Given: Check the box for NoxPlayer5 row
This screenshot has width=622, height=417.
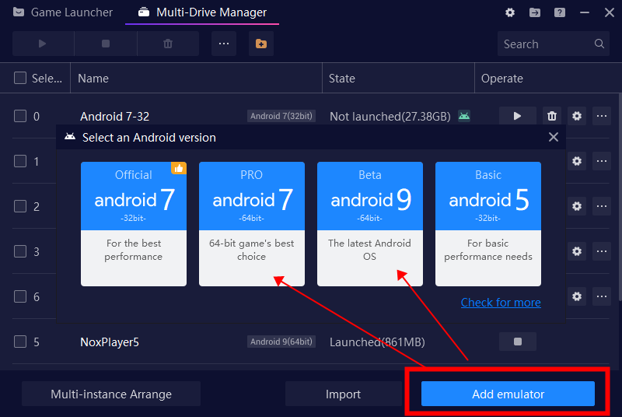Looking at the screenshot, I should [x=20, y=342].
